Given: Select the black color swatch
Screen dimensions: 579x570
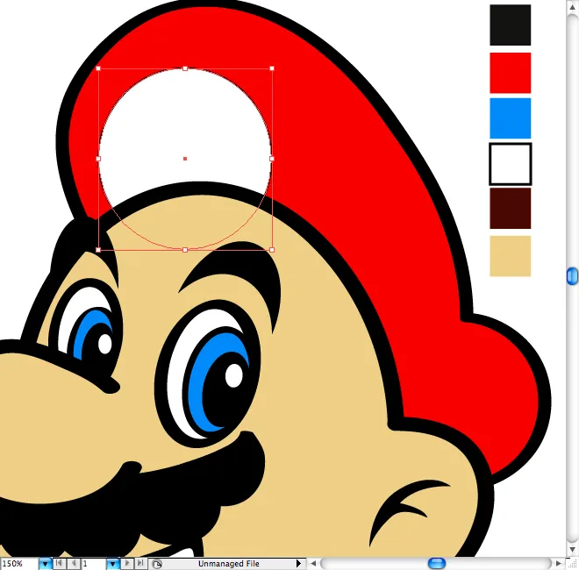Looking at the screenshot, I should pyautogui.click(x=510, y=25).
